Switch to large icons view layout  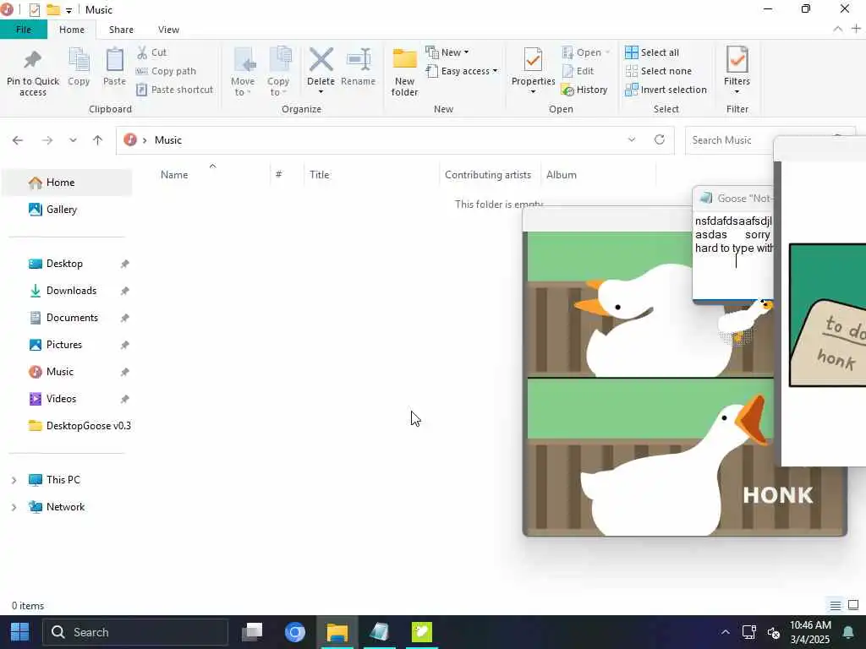coord(853,605)
